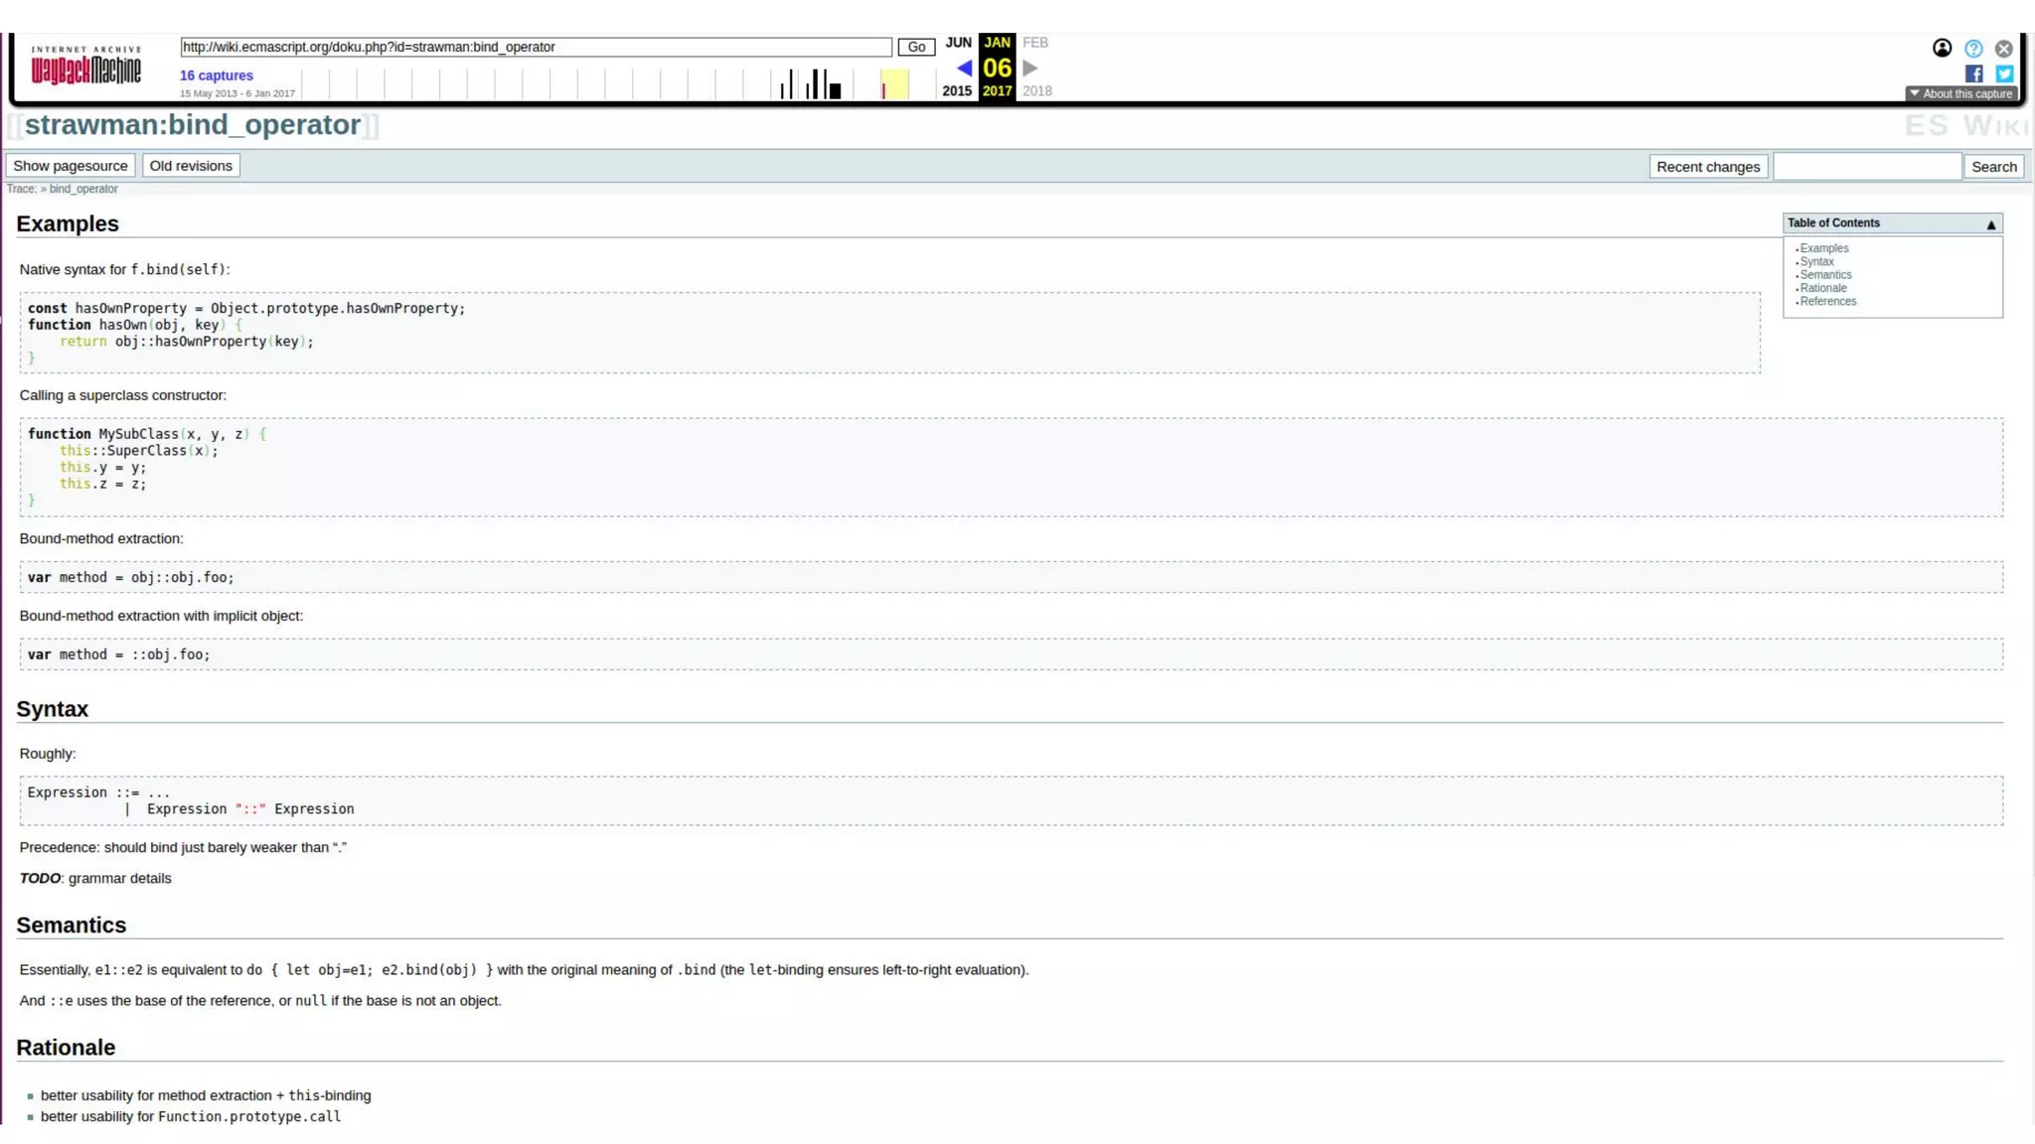Viewport: 2035px width, 1144px height.
Task: Share capture via Twitter icon
Action: click(2003, 73)
